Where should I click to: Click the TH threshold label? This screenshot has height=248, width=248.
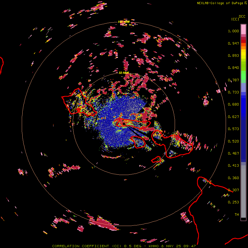237,215
